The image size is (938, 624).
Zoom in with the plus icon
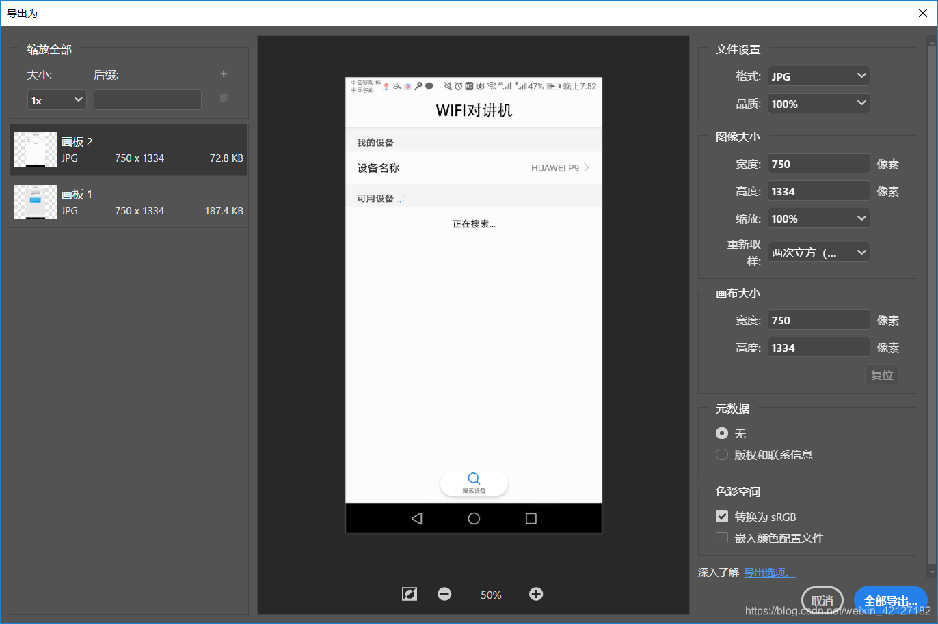coord(536,594)
